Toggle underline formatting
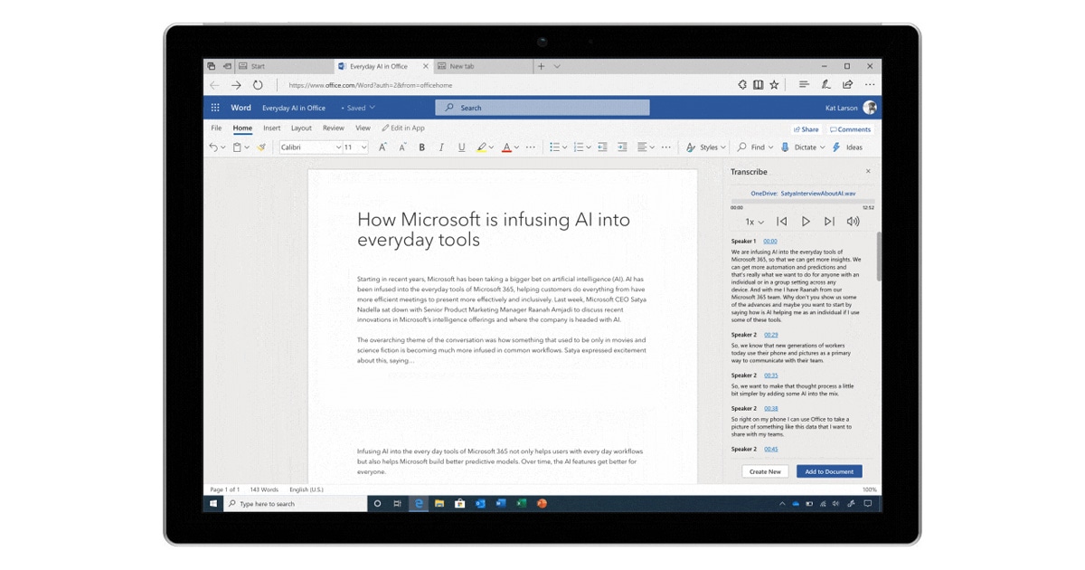The image size is (1085, 570). coord(461,147)
